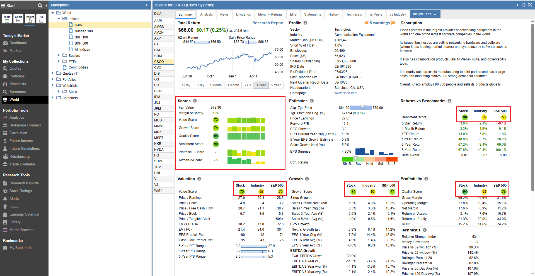Collapse the Navigation panel arrow
Screen dimensions: 535x276
coord(146,5)
